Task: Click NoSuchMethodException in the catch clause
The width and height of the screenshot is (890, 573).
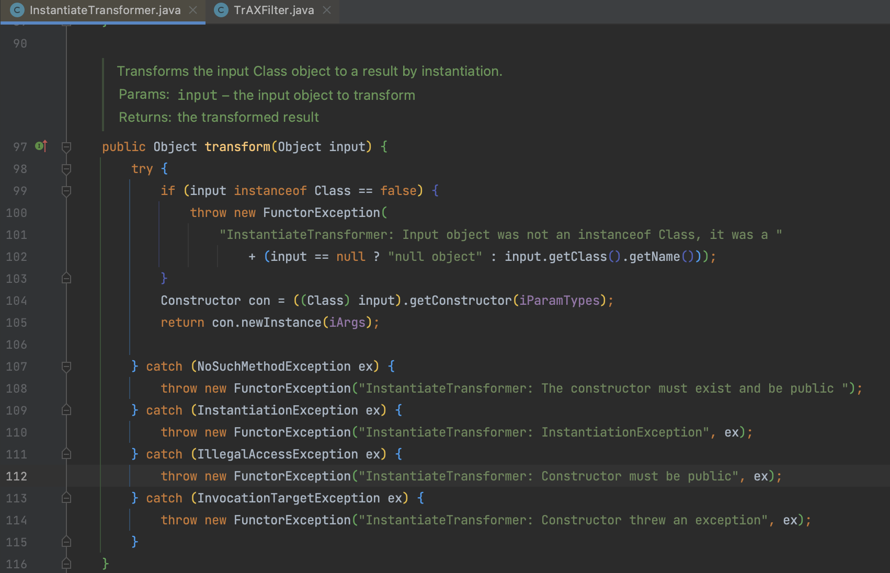Action: click(x=274, y=366)
